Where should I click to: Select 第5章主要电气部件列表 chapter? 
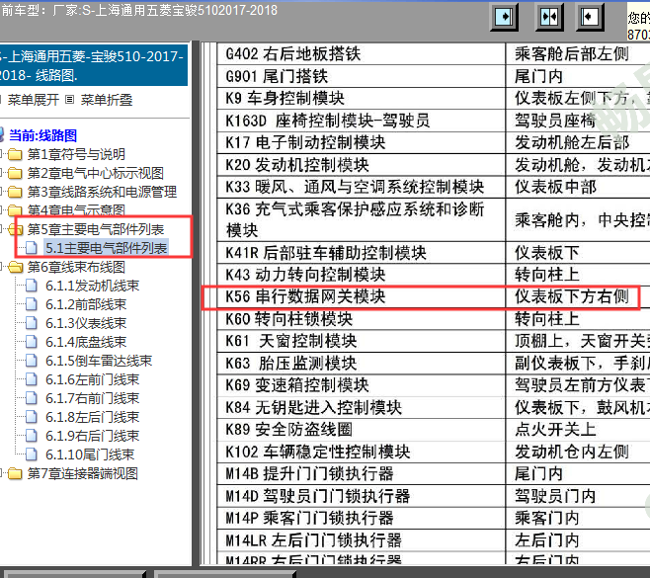[x=96, y=229]
